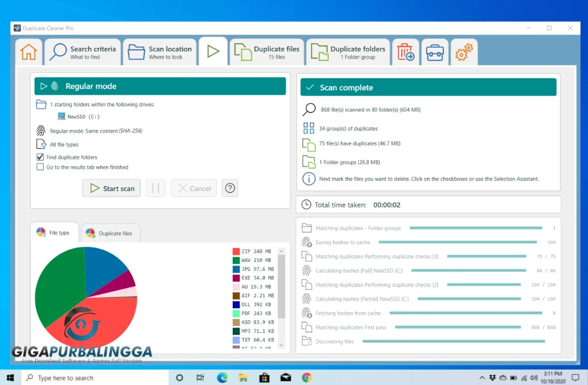Open the Duplicate folders tab
The image size is (588, 385).
click(348, 52)
